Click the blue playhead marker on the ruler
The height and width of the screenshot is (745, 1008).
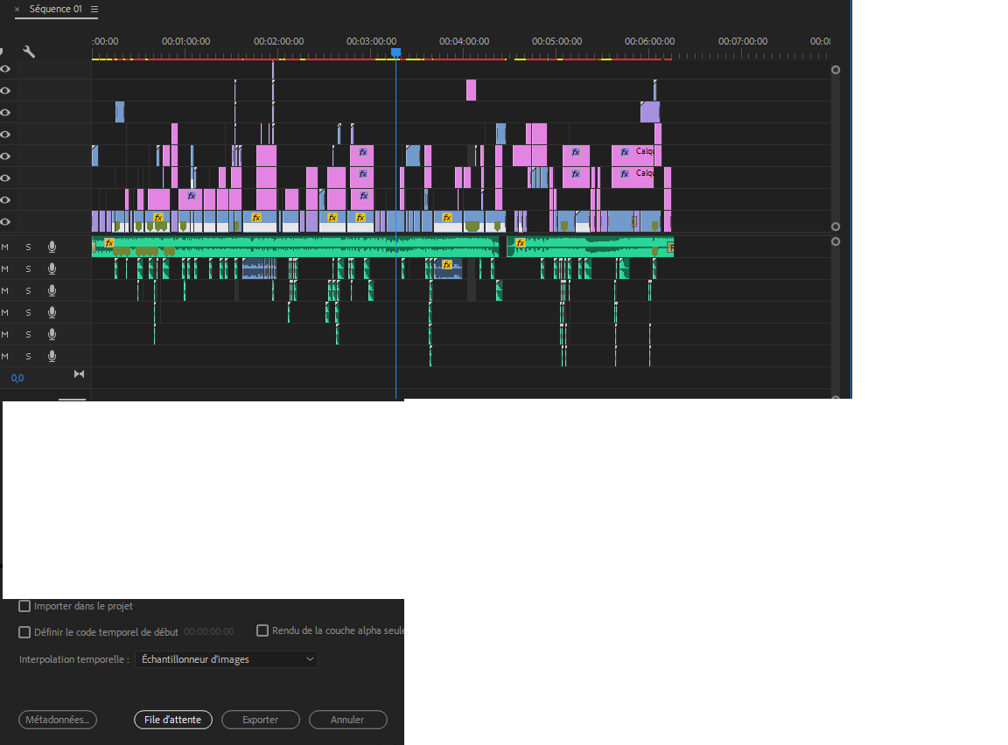[x=395, y=53]
